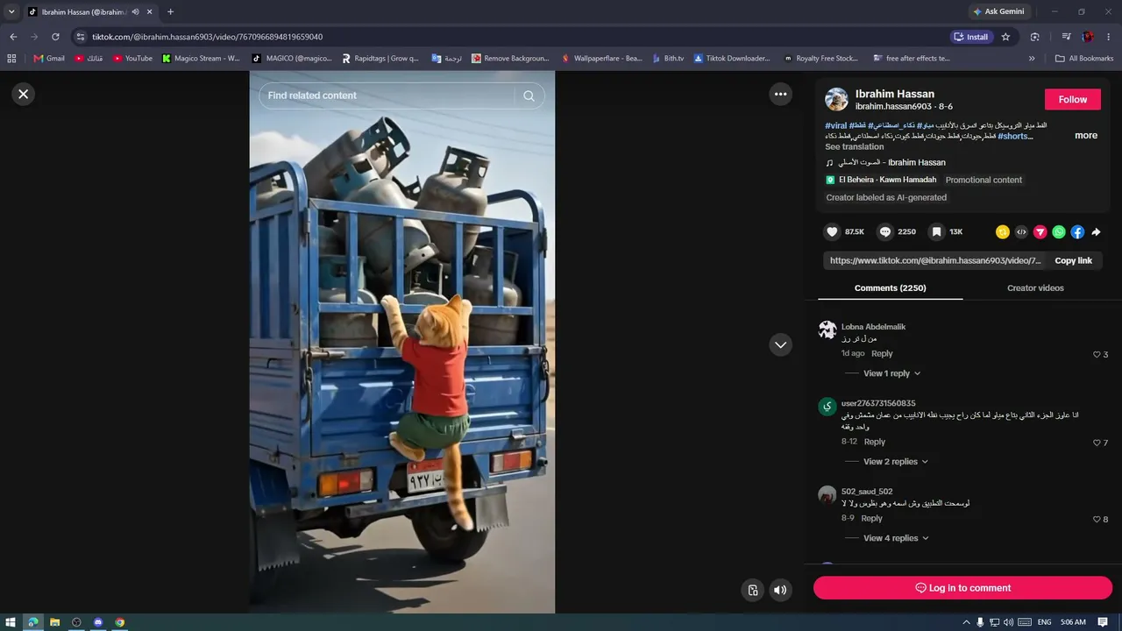Open Ibrahim Hassan's profile avatar
Viewport: 1122px width, 631px height.
pyautogui.click(x=836, y=99)
